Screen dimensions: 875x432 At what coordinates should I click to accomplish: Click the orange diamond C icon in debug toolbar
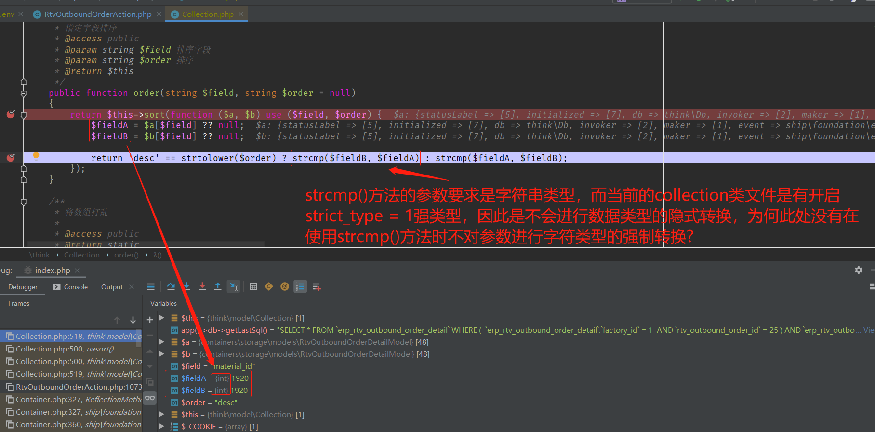tap(269, 287)
